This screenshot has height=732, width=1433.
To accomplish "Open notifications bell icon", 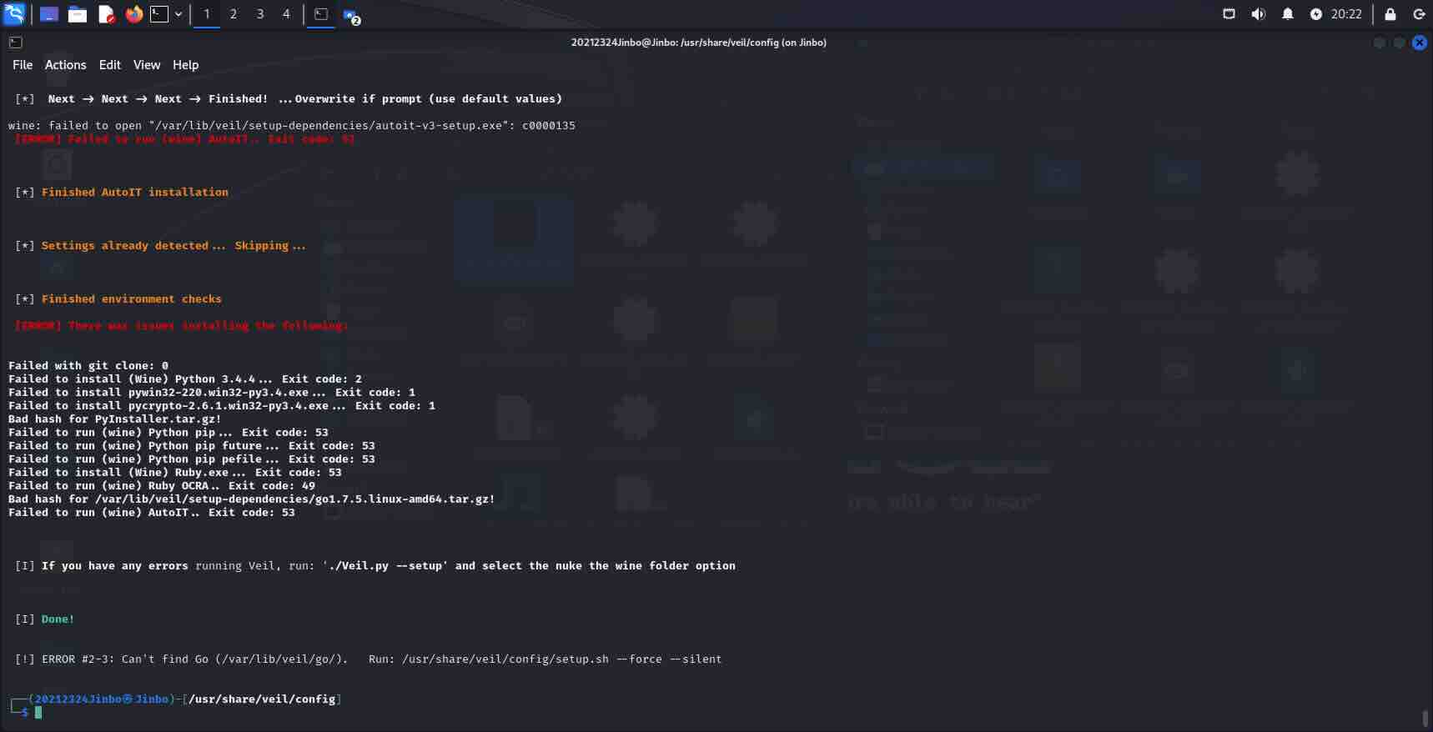I will pyautogui.click(x=1288, y=14).
